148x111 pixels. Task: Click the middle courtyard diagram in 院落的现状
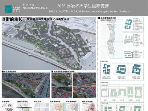pos(121,69)
